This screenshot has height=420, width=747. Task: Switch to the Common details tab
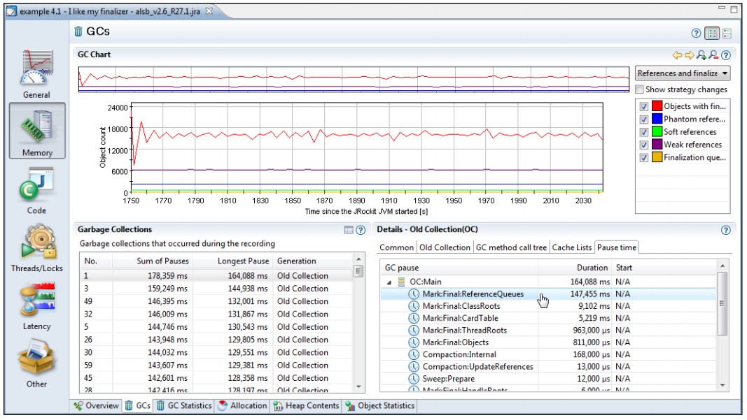pos(396,247)
